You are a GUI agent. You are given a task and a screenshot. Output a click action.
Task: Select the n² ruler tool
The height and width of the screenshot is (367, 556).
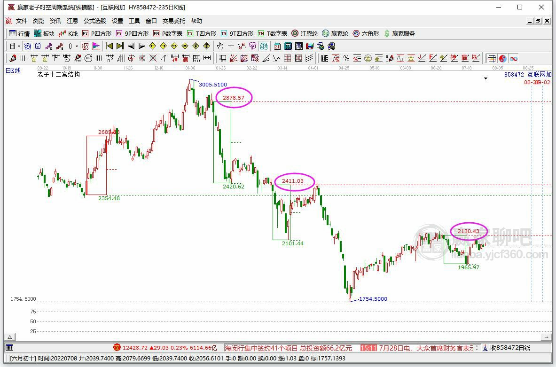[110, 59]
